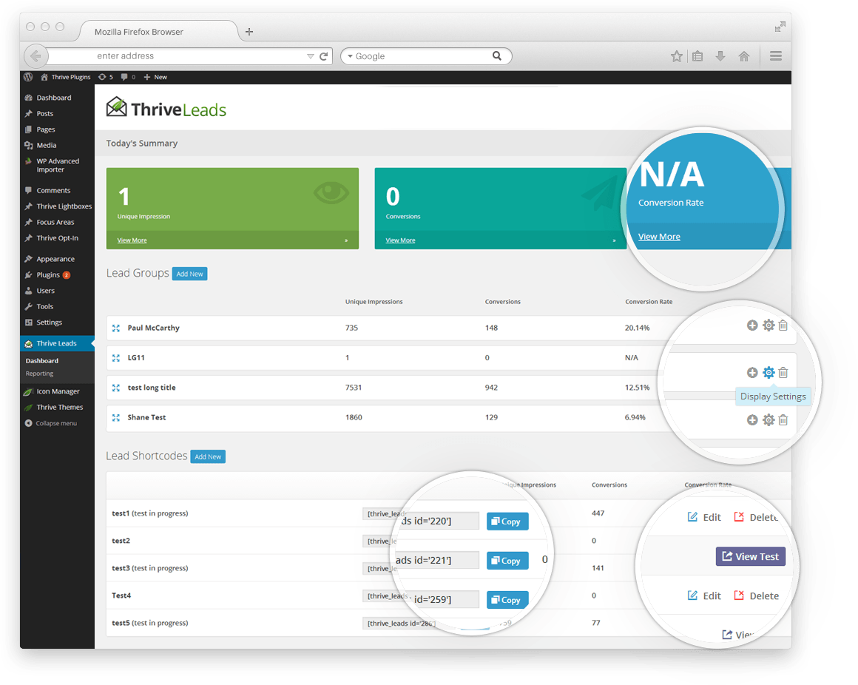This screenshot has height=685, width=858.
Task: Bookmark this page with the star icon
Action: pos(677,55)
